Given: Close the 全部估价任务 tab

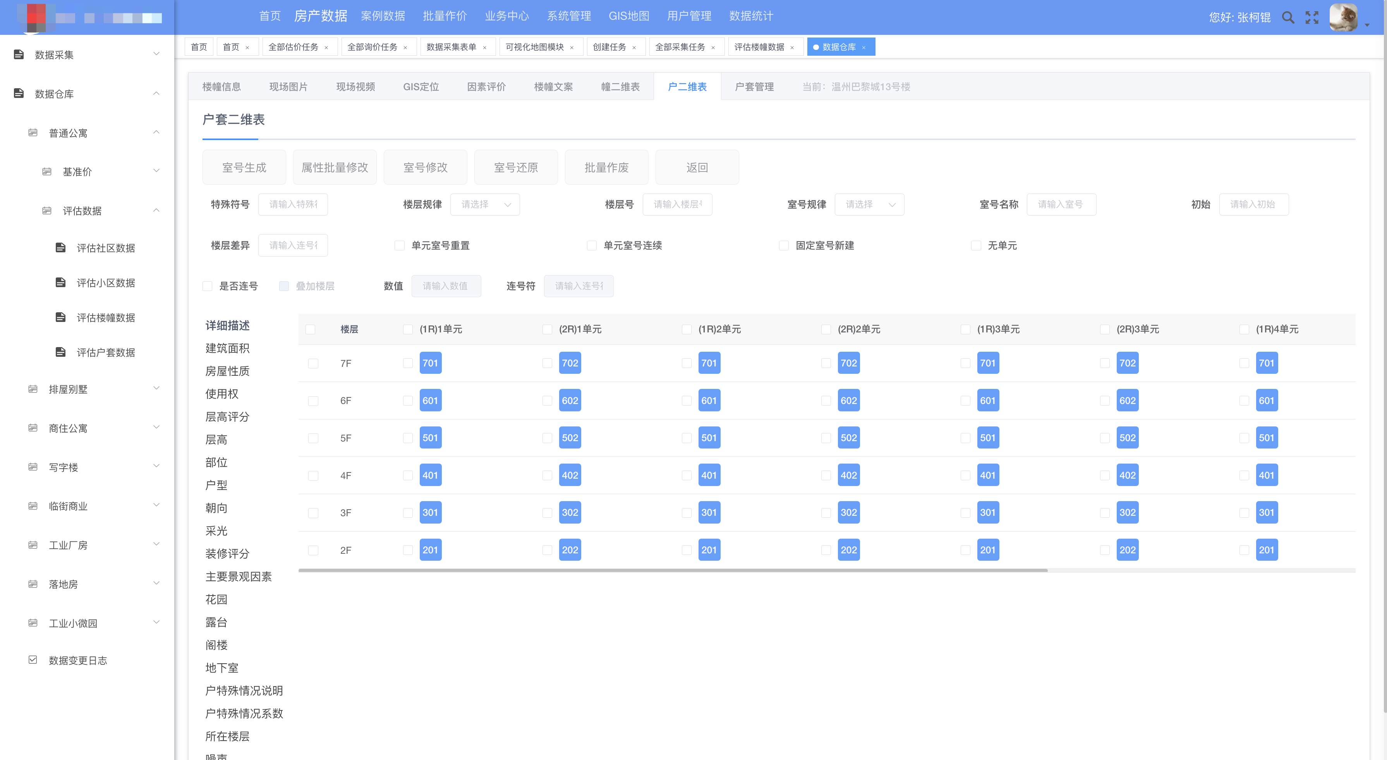Looking at the screenshot, I should [x=326, y=47].
